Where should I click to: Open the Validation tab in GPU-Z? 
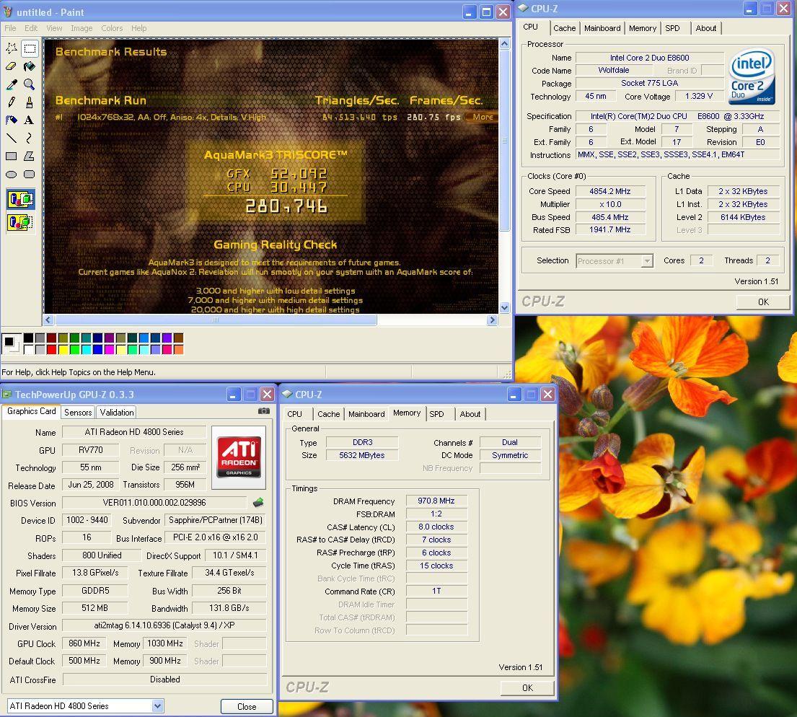click(x=117, y=413)
